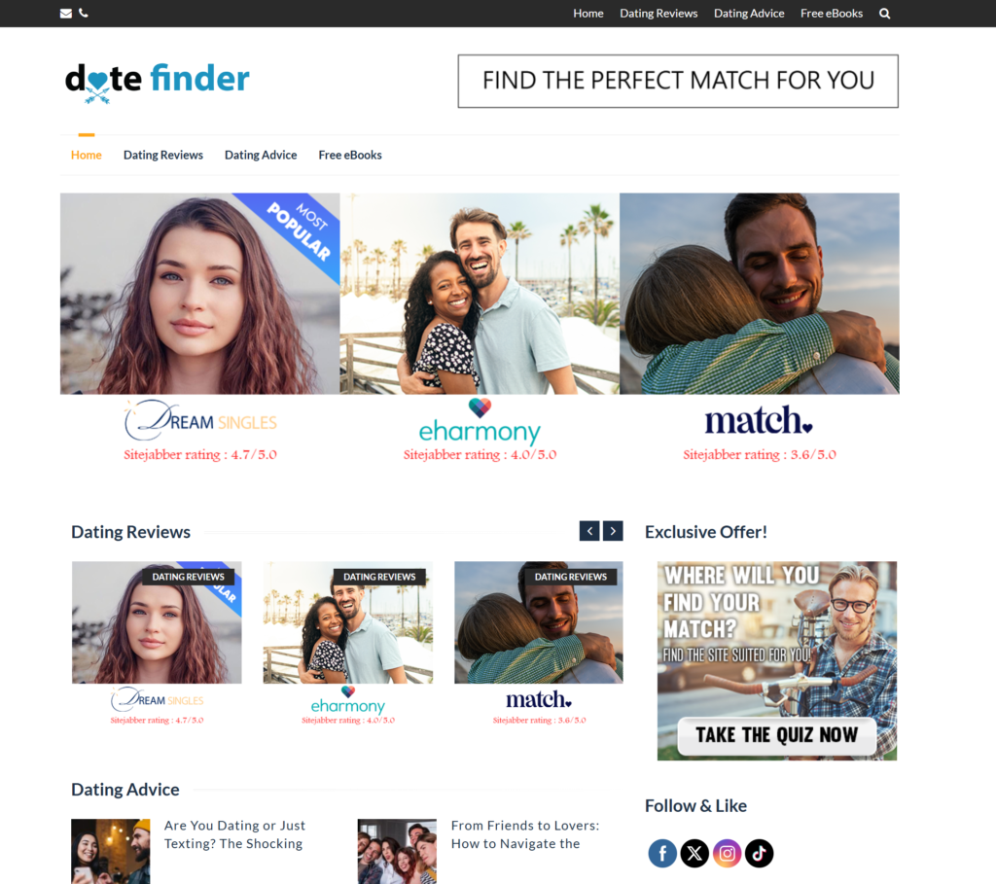Open 'From Friends to Lovers' article link
This screenshot has width=996, height=884.
point(525,834)
